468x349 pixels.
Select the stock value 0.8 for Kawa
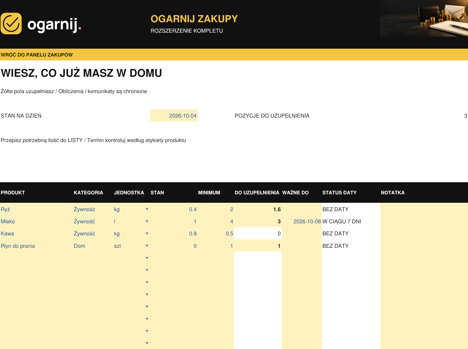coord(174,233)
